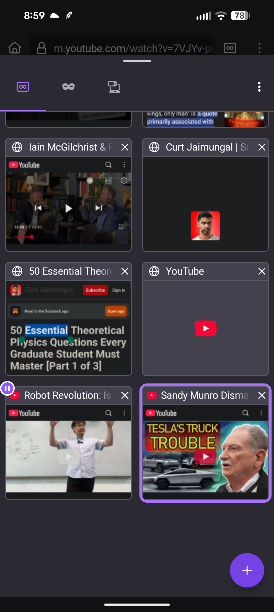Close the 50 Essential Theoretical tab
274x612 pixels.
pyautogui.click(x=125, y=271)
